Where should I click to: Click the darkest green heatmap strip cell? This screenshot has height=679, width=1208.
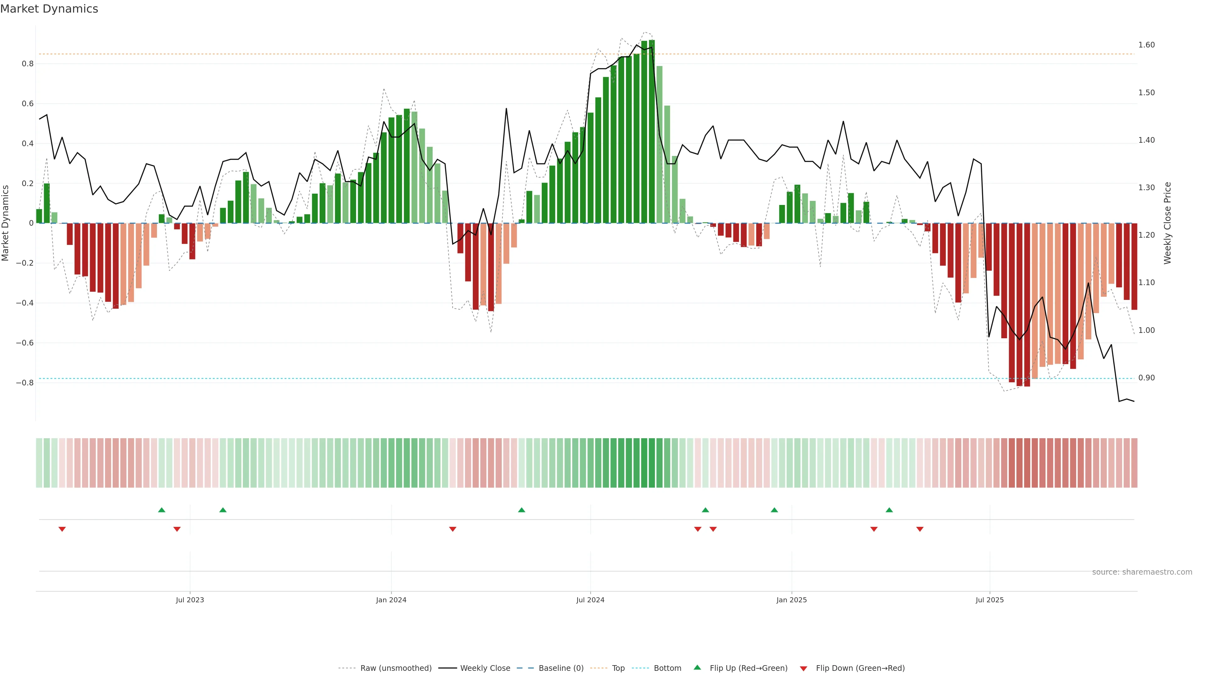pos(652,463)
